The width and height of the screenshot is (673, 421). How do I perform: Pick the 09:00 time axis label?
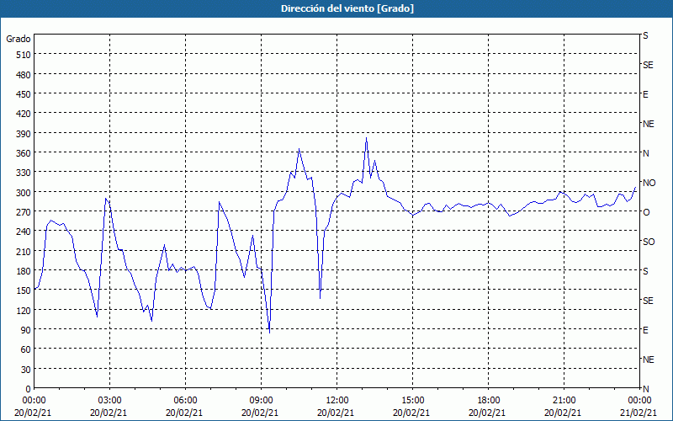point(261,401)
